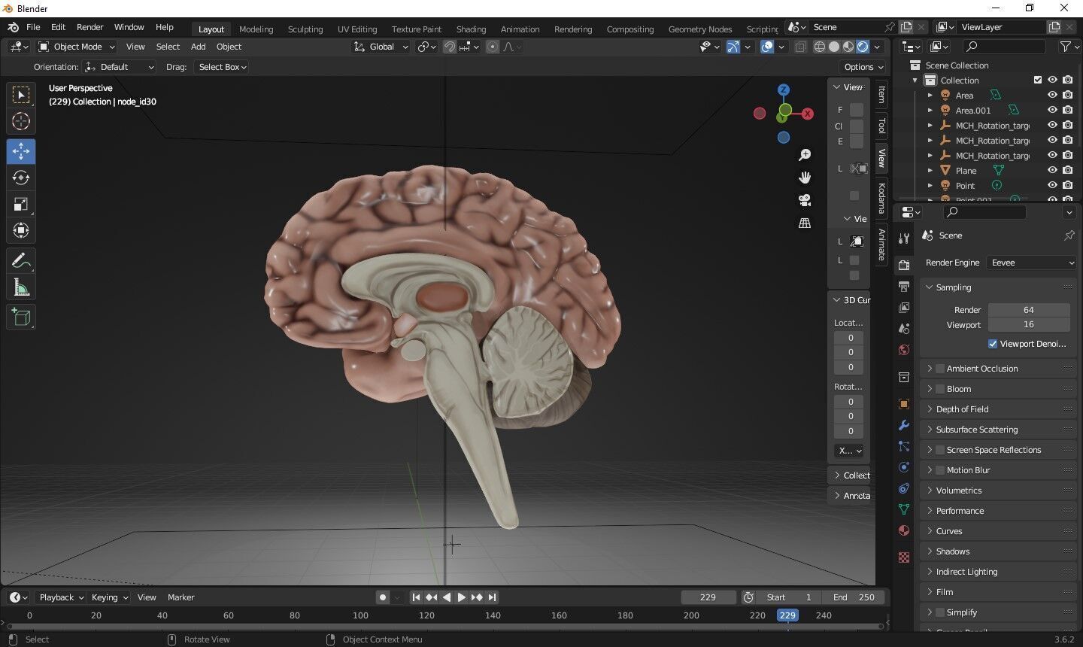Open the Render properties tab icon
The height and width of the screenshot is (647, 1083).
pyautogui.click(x=904, y=265)
